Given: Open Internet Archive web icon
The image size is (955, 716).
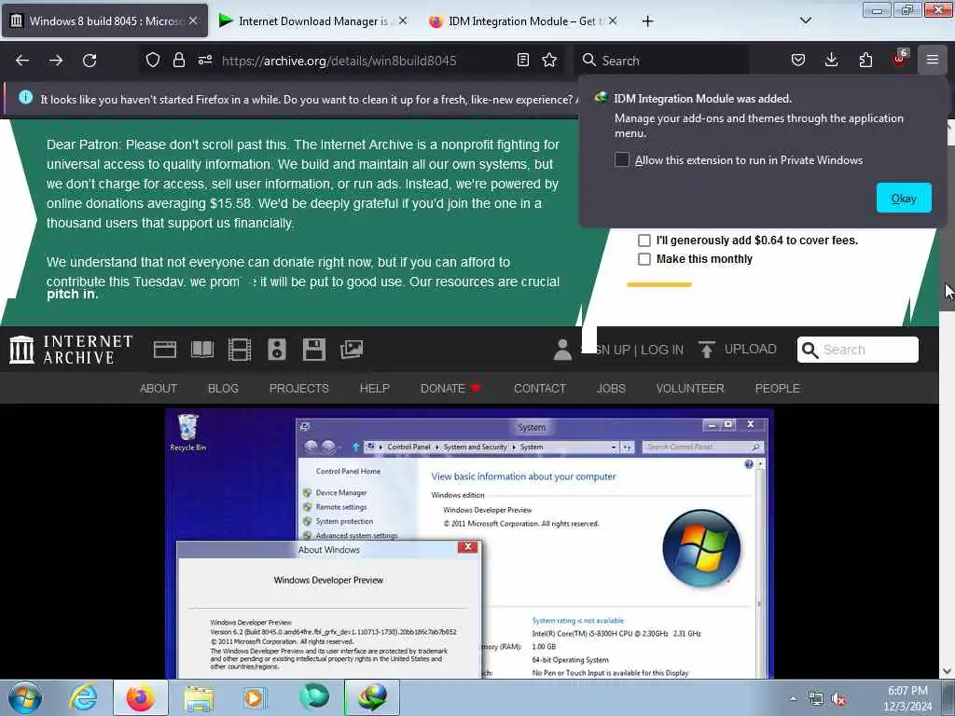Looking at the screenshot, I should (164, 350).
